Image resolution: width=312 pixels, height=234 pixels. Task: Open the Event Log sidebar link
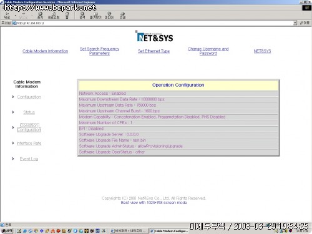[29, 159]
